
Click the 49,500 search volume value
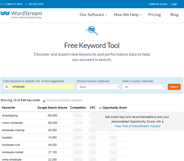pyautogui.click(x=52, y=145)
